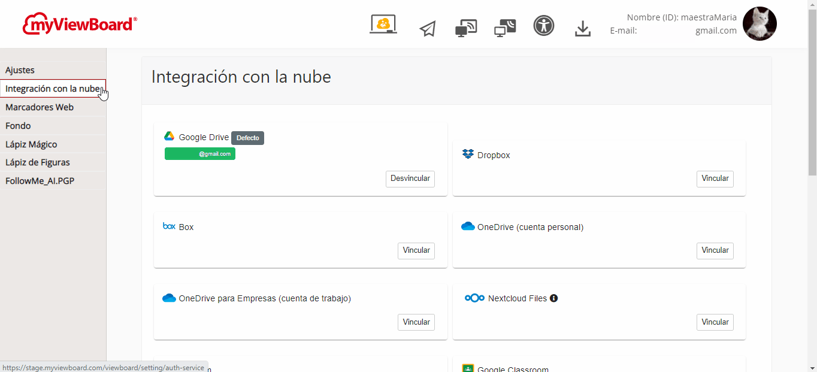Click the Nextcloud Files logo

(x=474, y=298)
